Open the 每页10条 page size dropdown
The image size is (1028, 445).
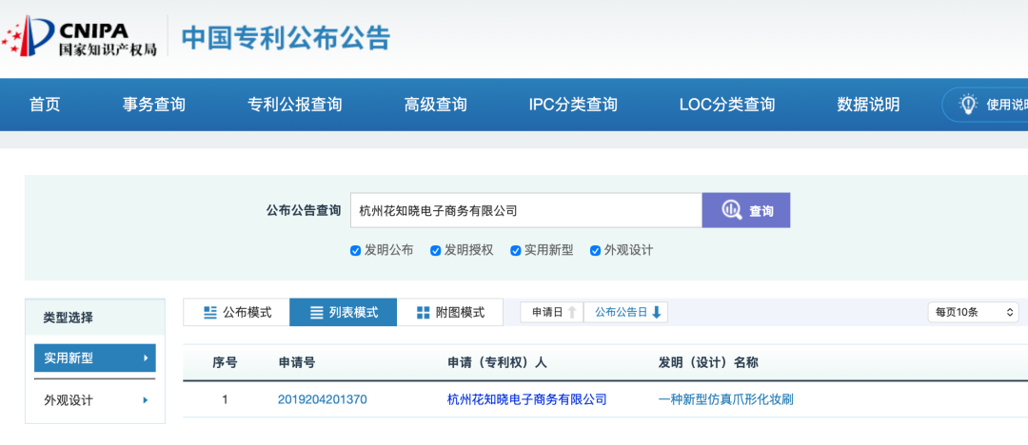click(973, 312)
